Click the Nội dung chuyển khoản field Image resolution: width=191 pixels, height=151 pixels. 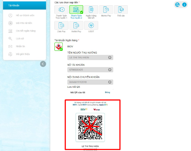coord(90,82)
